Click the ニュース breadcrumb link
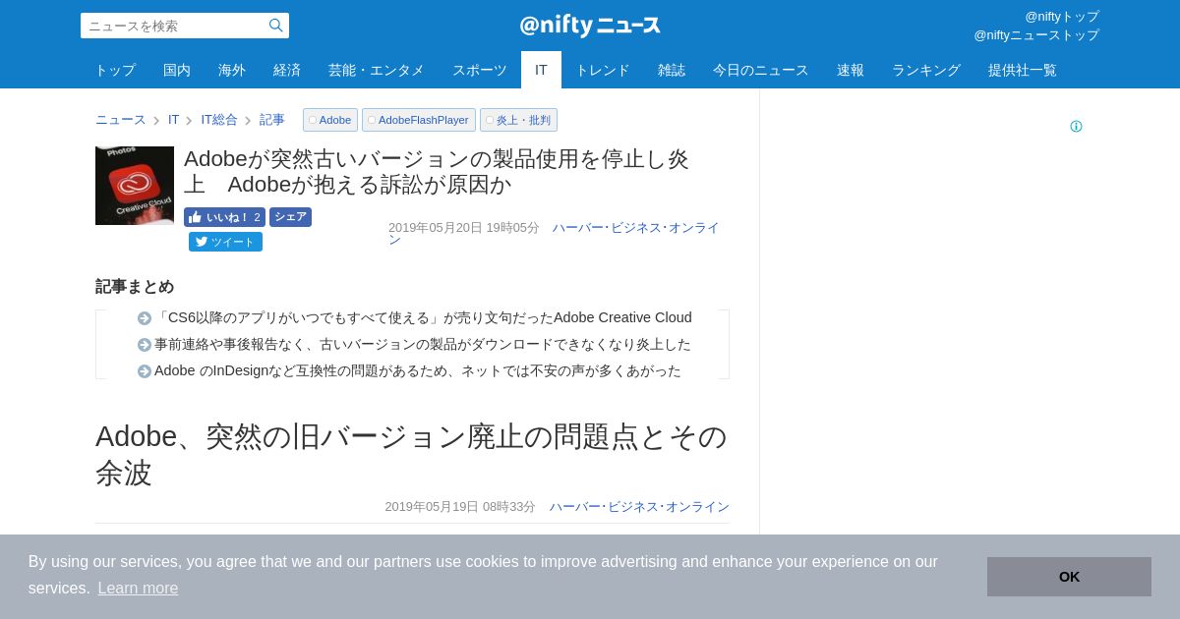The width and height of the screenshot is (1180, 619). pos(120,120)
